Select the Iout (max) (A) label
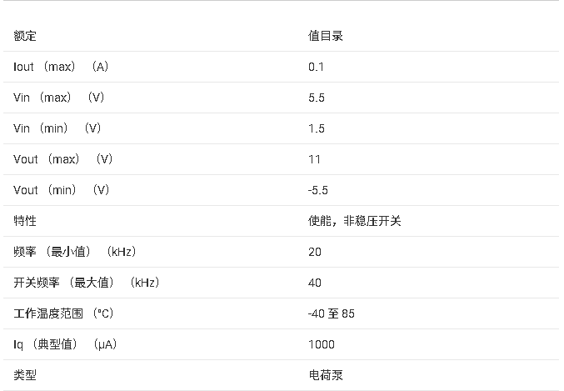Screen dimensions: 564x391 click(x=61, y=67)
